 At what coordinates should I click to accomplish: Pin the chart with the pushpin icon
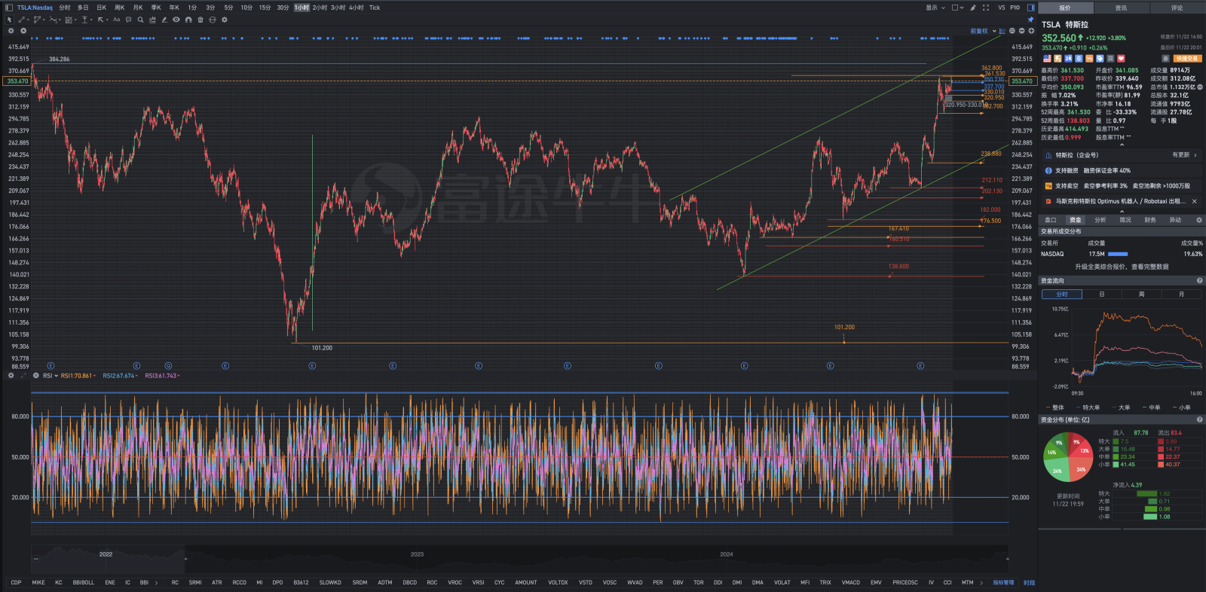click(1030, 20)
